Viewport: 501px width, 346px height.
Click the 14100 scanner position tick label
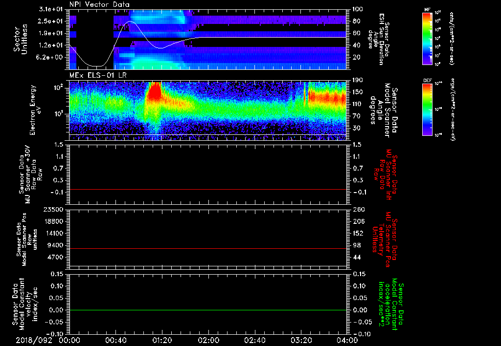click(x=53, y=233)
